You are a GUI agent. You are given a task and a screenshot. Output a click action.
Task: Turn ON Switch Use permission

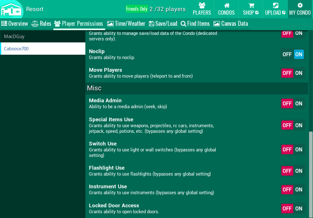(x=299, y=149)
